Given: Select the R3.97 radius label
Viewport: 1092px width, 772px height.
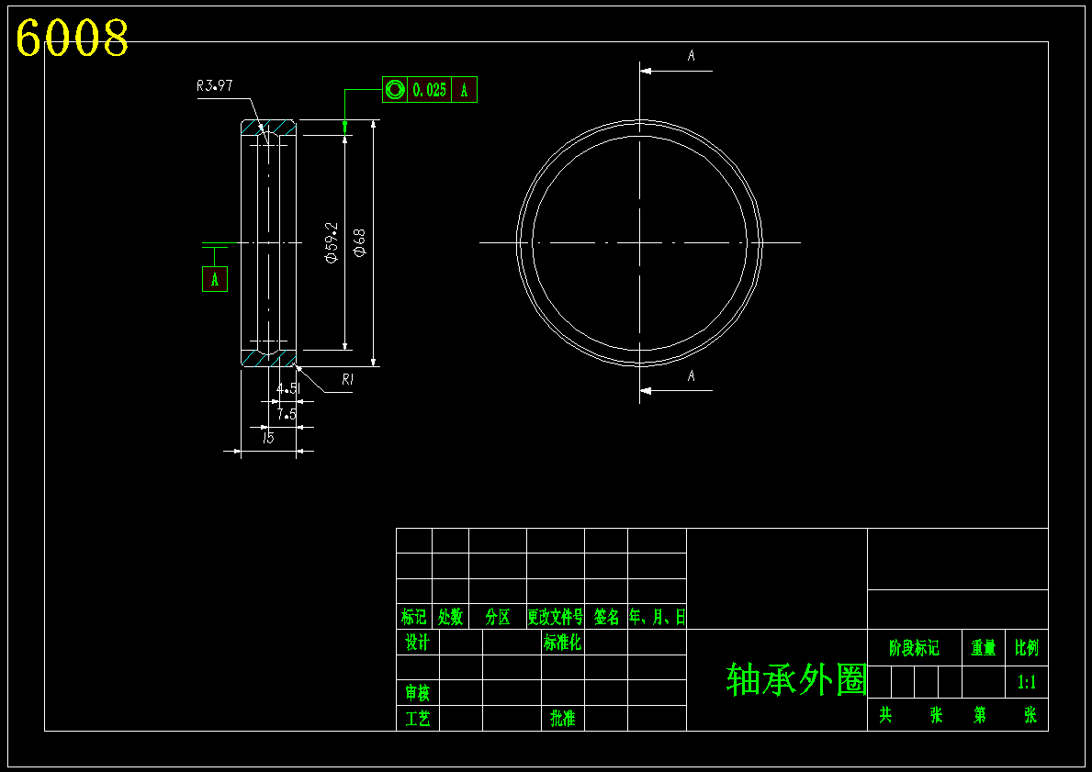Looking at the screenshot, I should point(215,85).
